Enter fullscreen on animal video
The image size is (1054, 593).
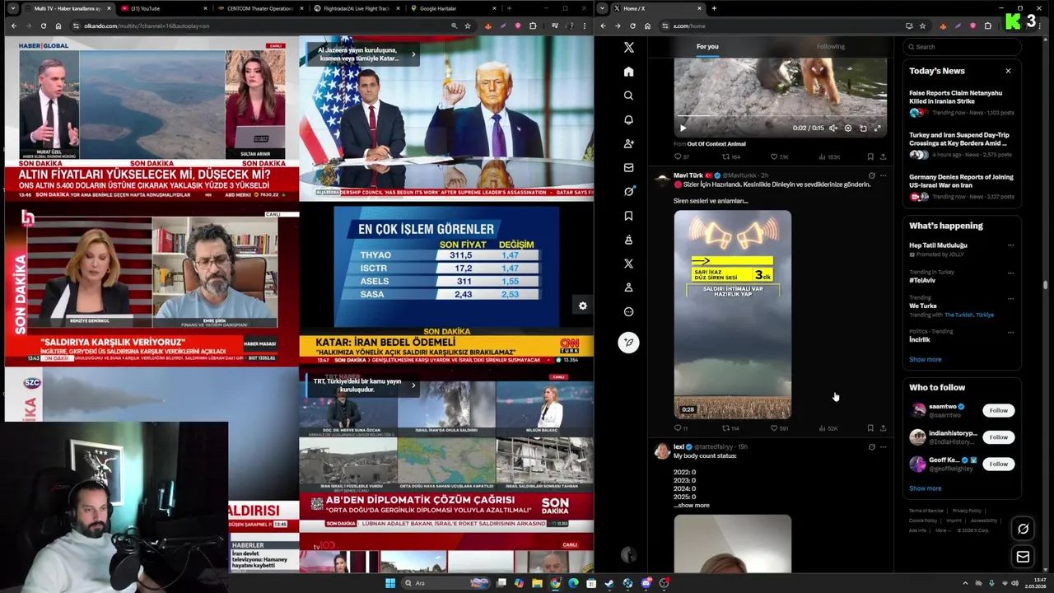pos(878,128)
